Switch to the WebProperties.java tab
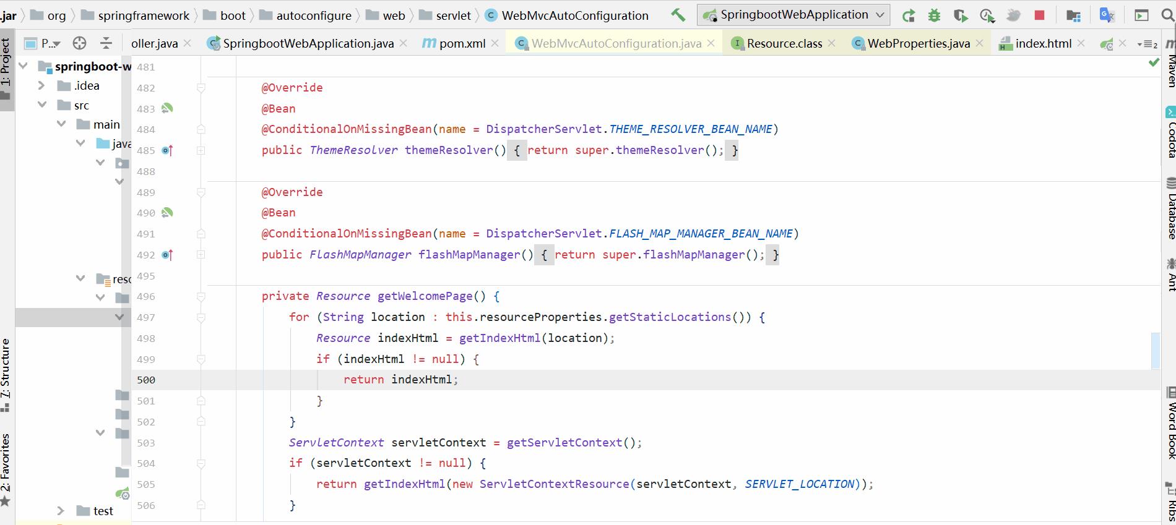 pyautogui.click(x=919, y=43)
